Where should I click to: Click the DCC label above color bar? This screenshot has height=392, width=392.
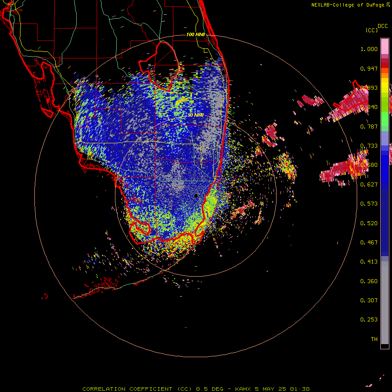tap(382, 26)
